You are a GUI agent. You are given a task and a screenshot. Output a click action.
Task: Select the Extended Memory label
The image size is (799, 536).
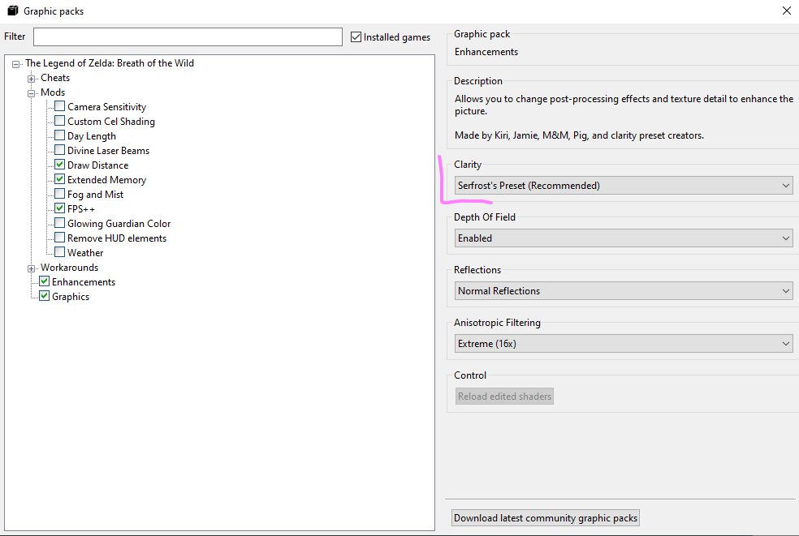tap(106, 180)
